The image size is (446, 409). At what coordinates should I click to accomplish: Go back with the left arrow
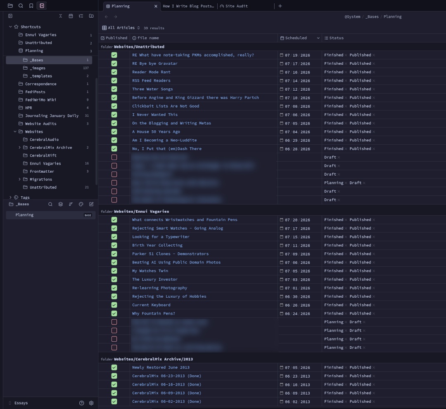pos(106,17)
